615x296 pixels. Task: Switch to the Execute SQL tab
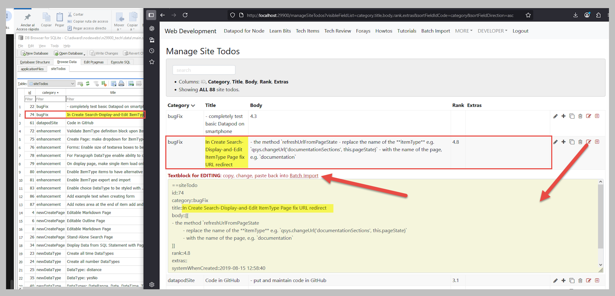coord(121,62)
